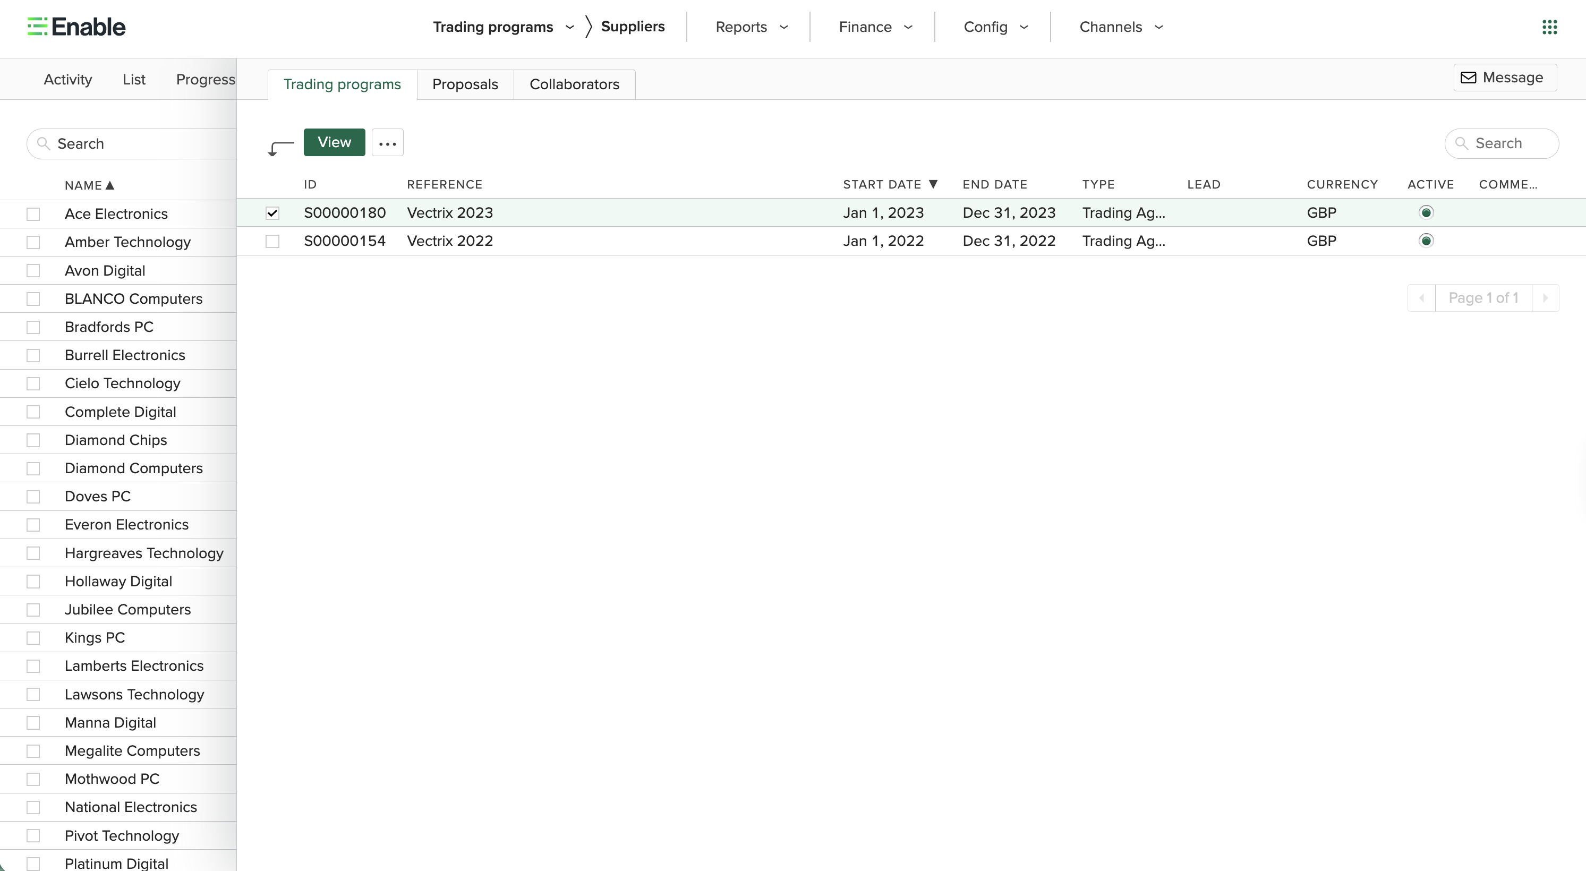
Task: Select supplier Lawsons Technology
Action: 134,694
